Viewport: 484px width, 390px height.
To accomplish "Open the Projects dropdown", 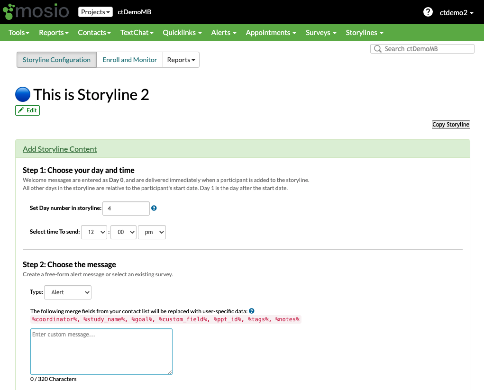I will click(x=95, y=12).
